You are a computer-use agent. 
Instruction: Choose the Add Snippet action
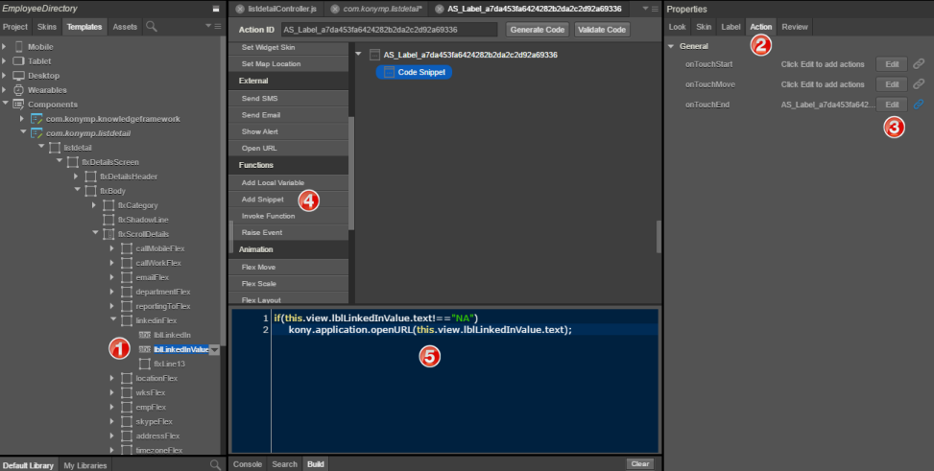click(288, 199)
